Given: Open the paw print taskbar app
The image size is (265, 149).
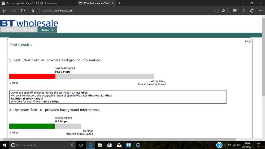Looking at the screenshot, I should coord(138,145).
